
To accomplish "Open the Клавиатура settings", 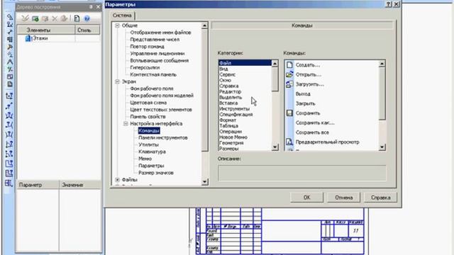I will click(x=152, y=152).
